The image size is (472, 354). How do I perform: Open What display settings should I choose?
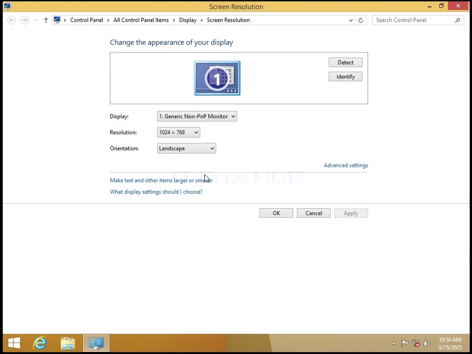156,192
